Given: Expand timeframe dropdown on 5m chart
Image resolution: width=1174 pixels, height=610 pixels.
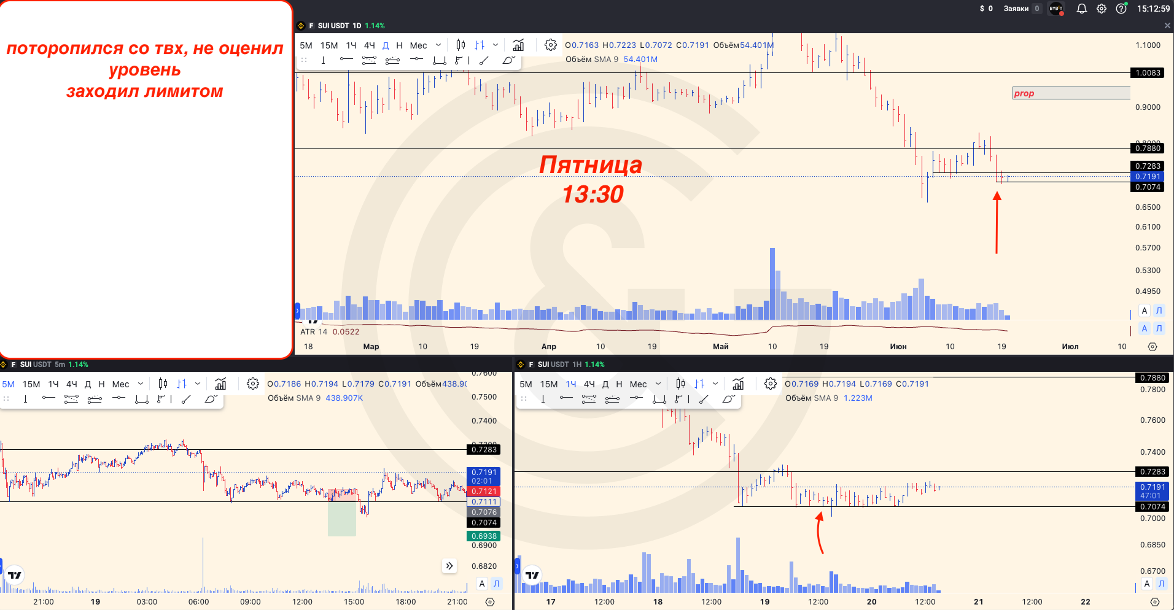Looking at the screenshot, I should (x=141, y=384).
